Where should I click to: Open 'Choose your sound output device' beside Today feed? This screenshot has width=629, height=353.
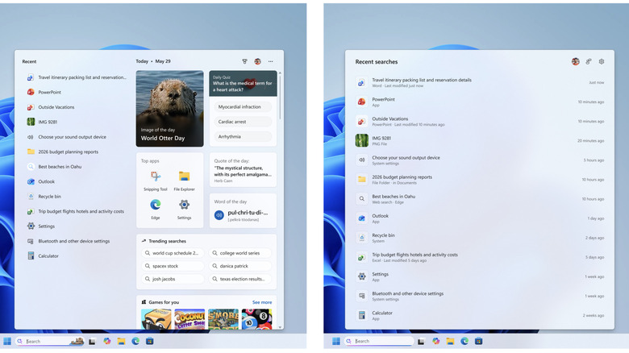(x=77, y=137)
